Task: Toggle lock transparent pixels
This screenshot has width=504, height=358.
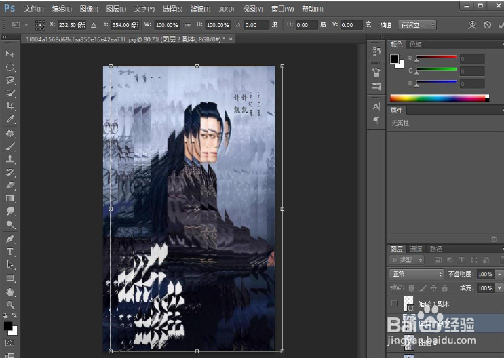Action: [x=412, y=288]
